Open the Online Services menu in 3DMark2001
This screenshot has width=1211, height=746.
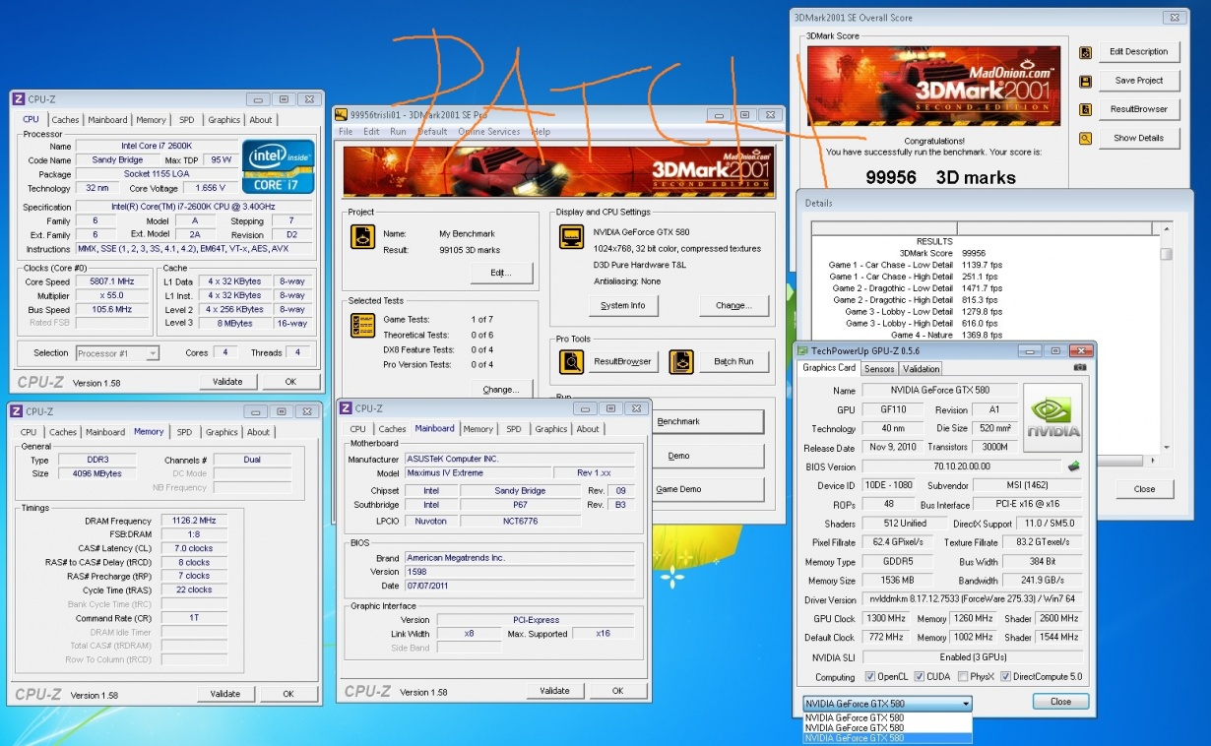pyautogui.click(x=488, y=132)
